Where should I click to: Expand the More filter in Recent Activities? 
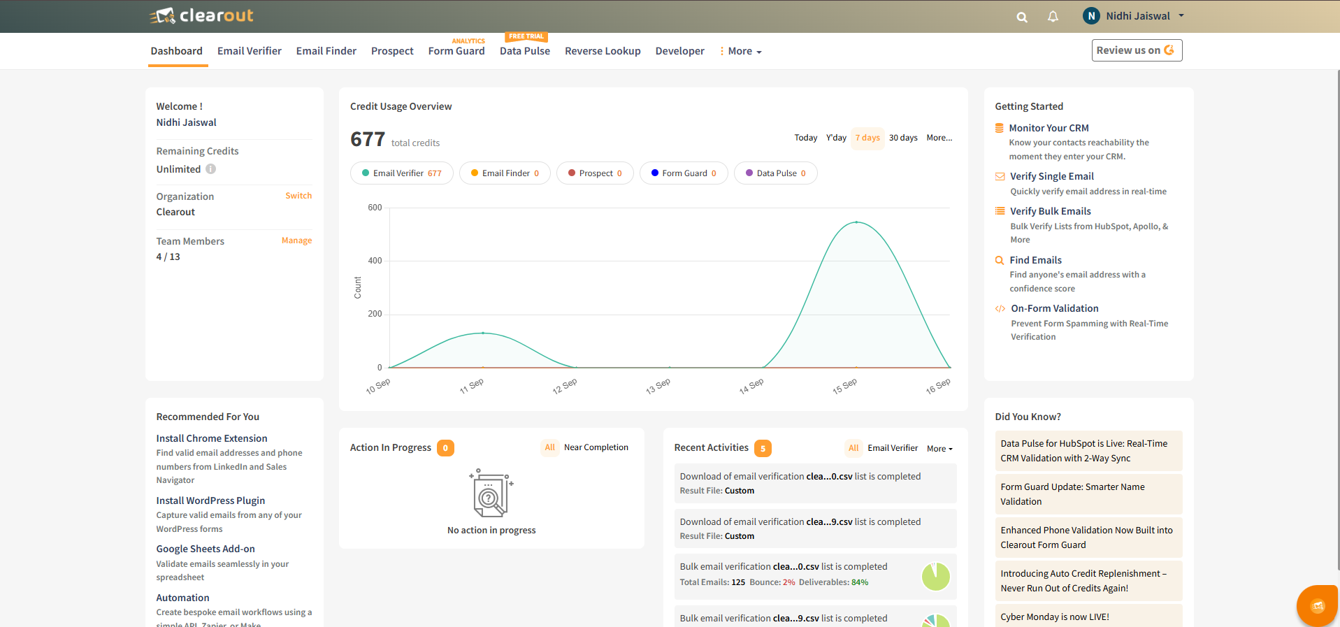click(939, 449)
